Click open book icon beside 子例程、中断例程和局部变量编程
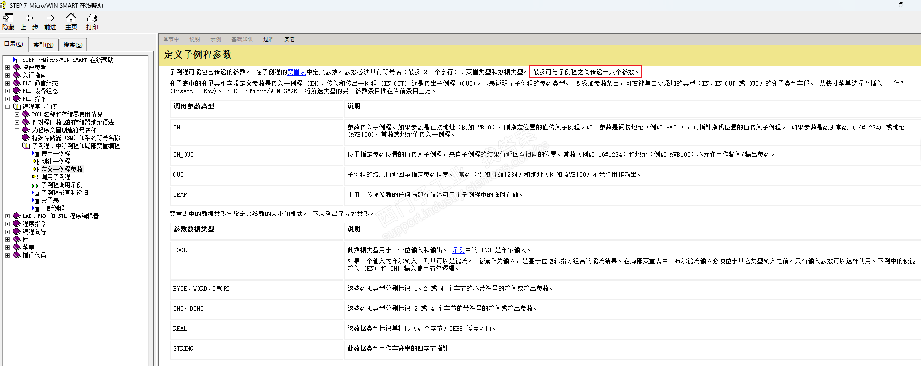This screenshot has height=366, width=921. click(x=26, y=146)
